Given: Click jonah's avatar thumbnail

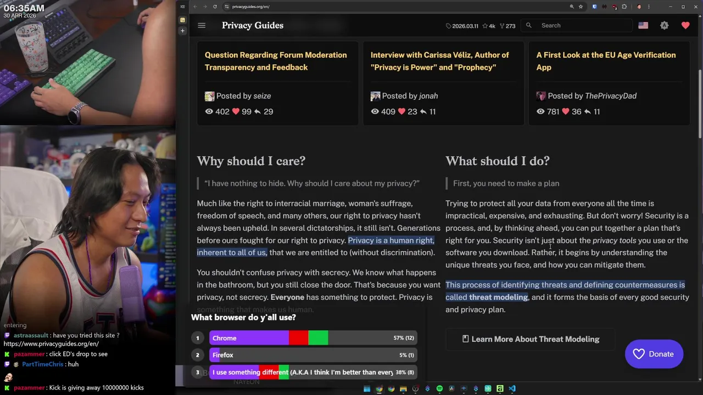Looking at the screenshot, I should 375,96.
